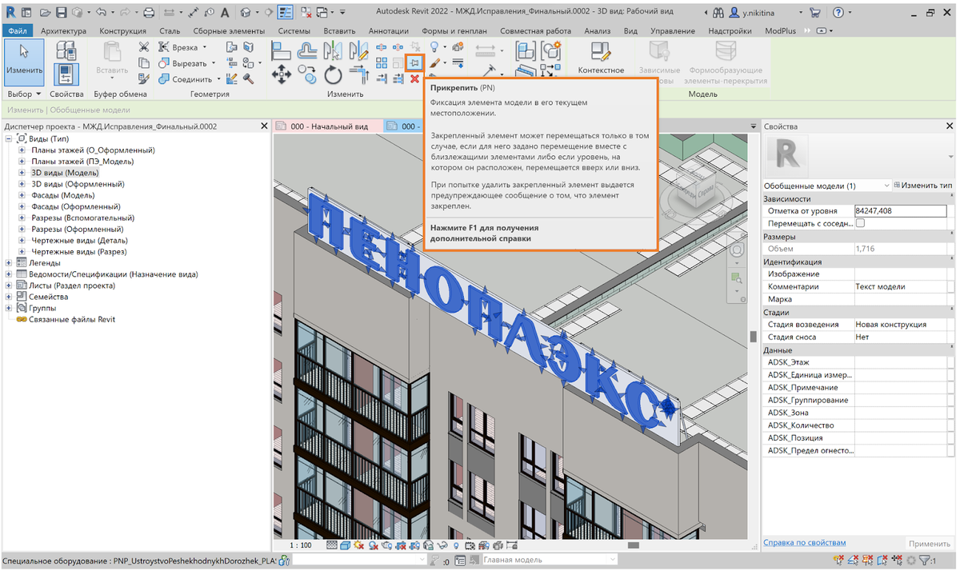Switch to the Аннотации ribbon tab
The height and width of the screenshot is (571, 960).
tap(388, 30)
